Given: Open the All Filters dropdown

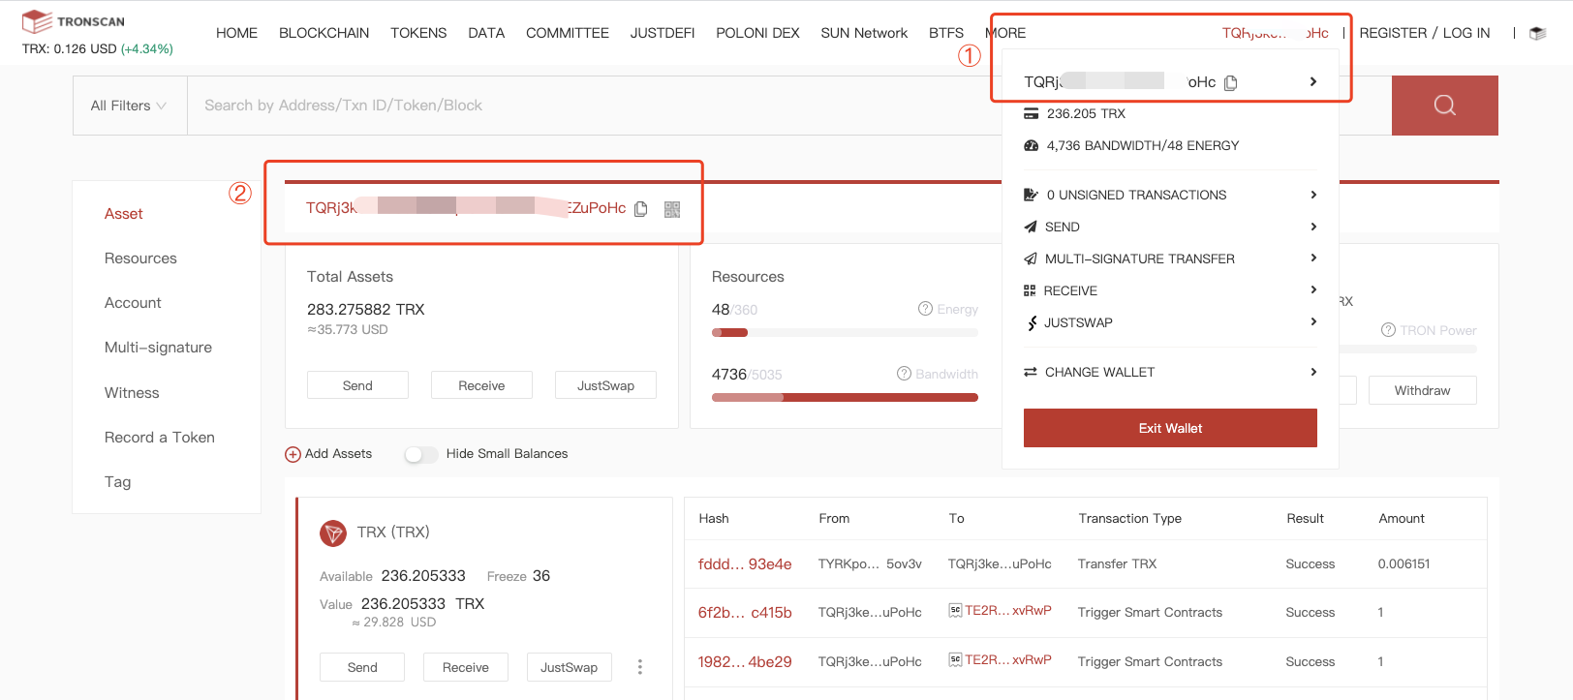Looking at the screenshot, I should pyautogui.click(x=129, y=106).
